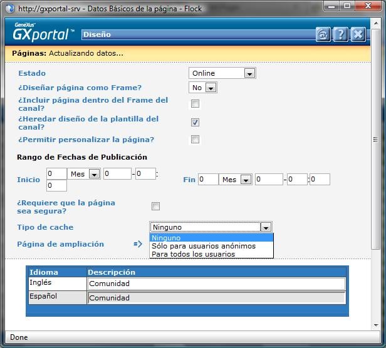This screenshot has height=348, width=386.
Task: Open the Inicio Mes dropdown
Action: pos(85,174)
